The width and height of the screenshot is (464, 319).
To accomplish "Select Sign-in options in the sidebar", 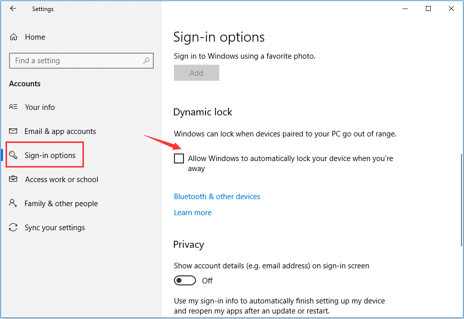I will coord(50,155).
